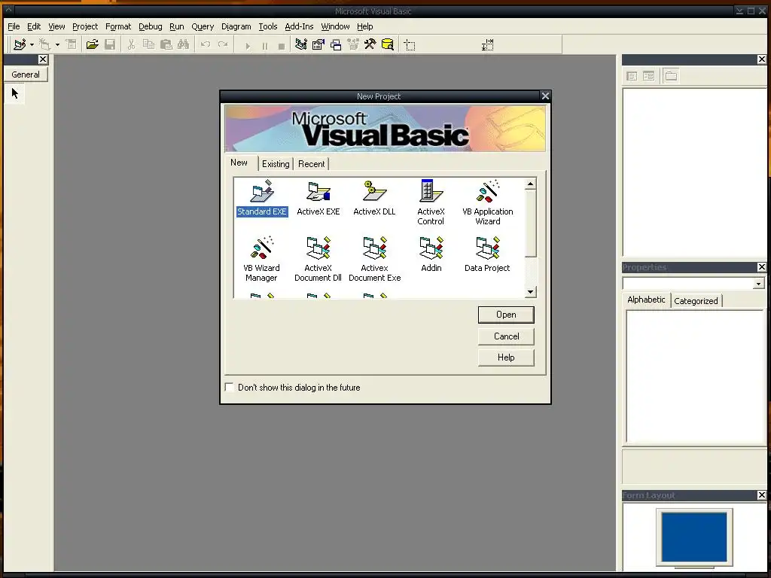The image size is (771, 578).
Task: Switch to the Recent tab
Action: click(311, 164)
